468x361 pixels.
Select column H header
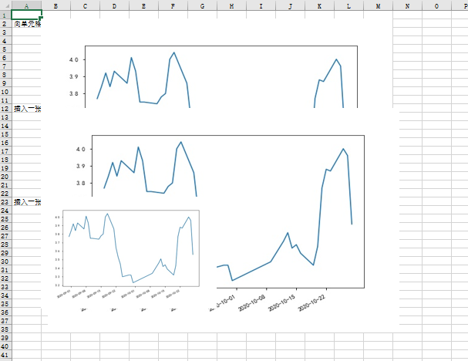point(231,5)
